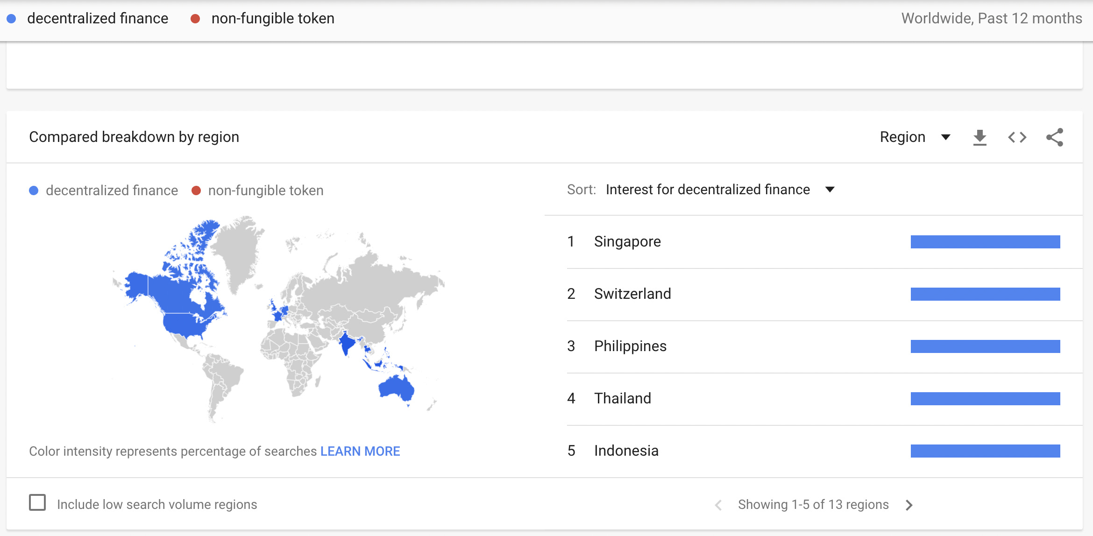Select Philippines in the ranking list
The height and width of the screenshot is (536, 1093).
[630, 346]
